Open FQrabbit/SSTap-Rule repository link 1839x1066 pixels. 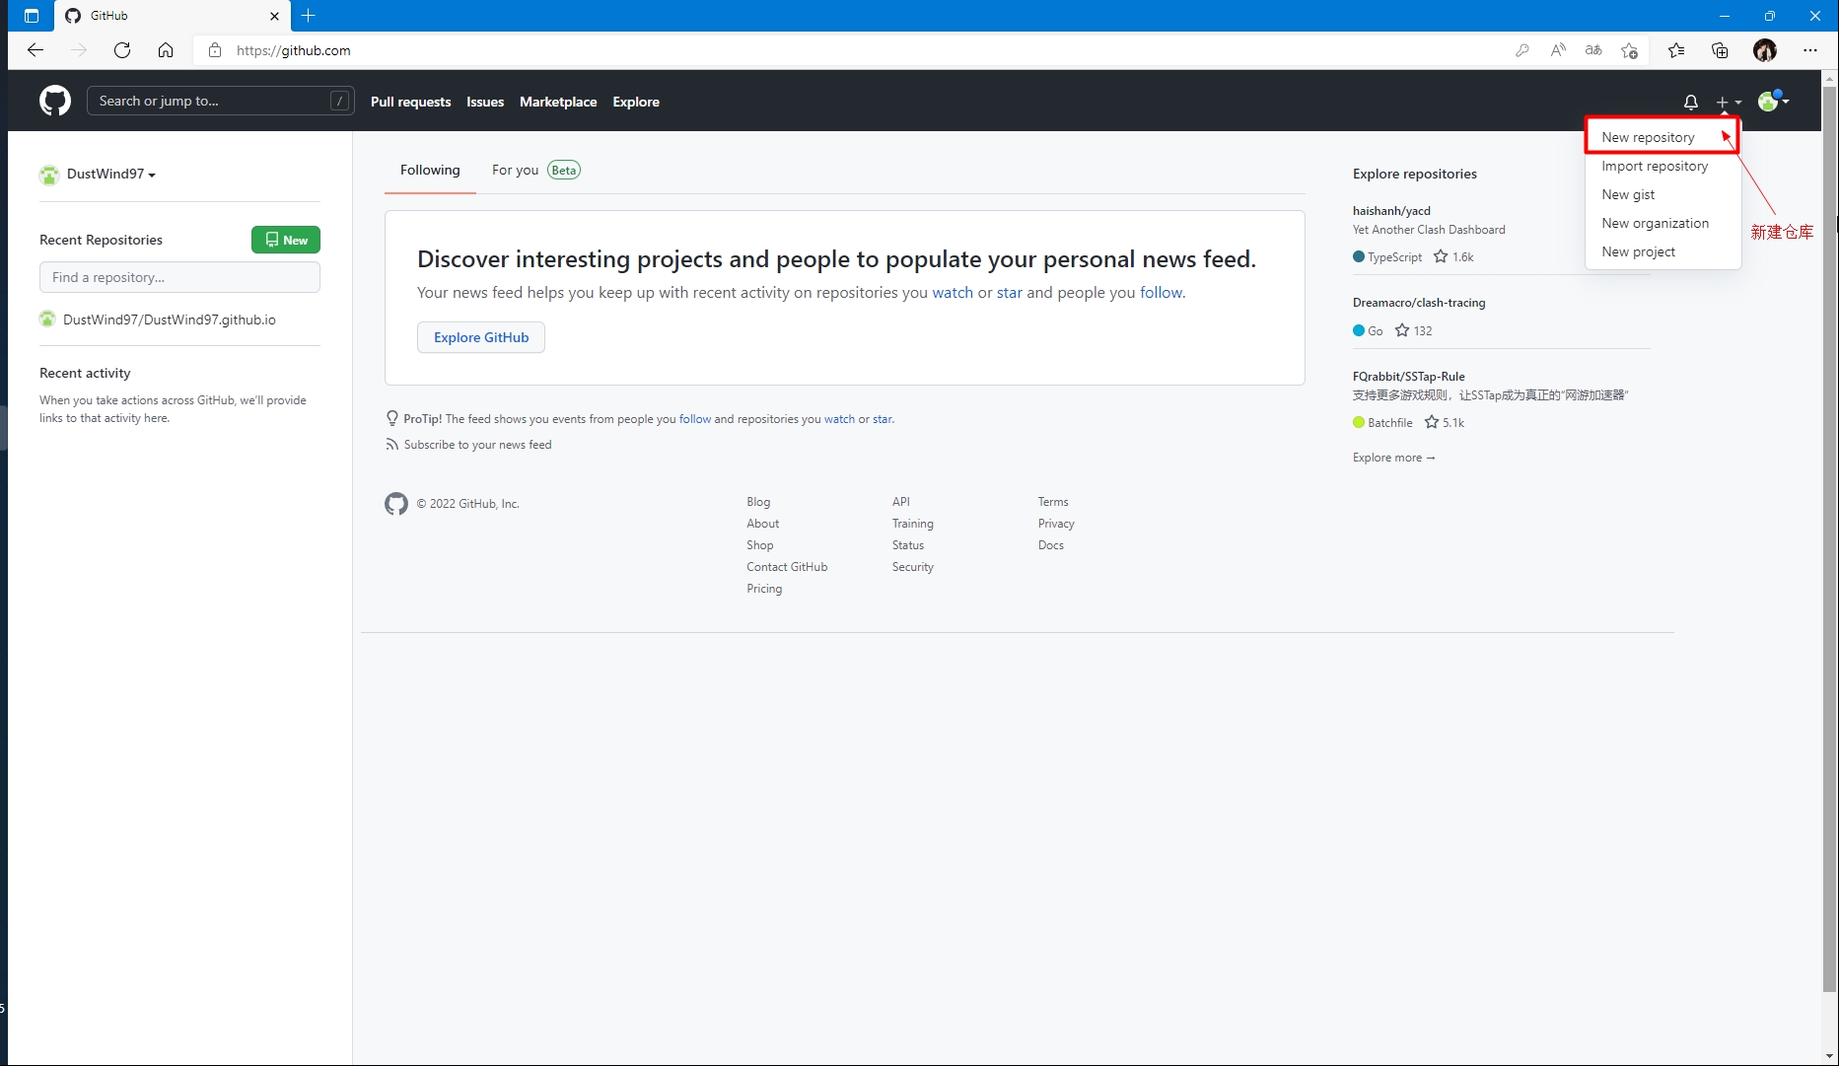(x=1409, y=377)
